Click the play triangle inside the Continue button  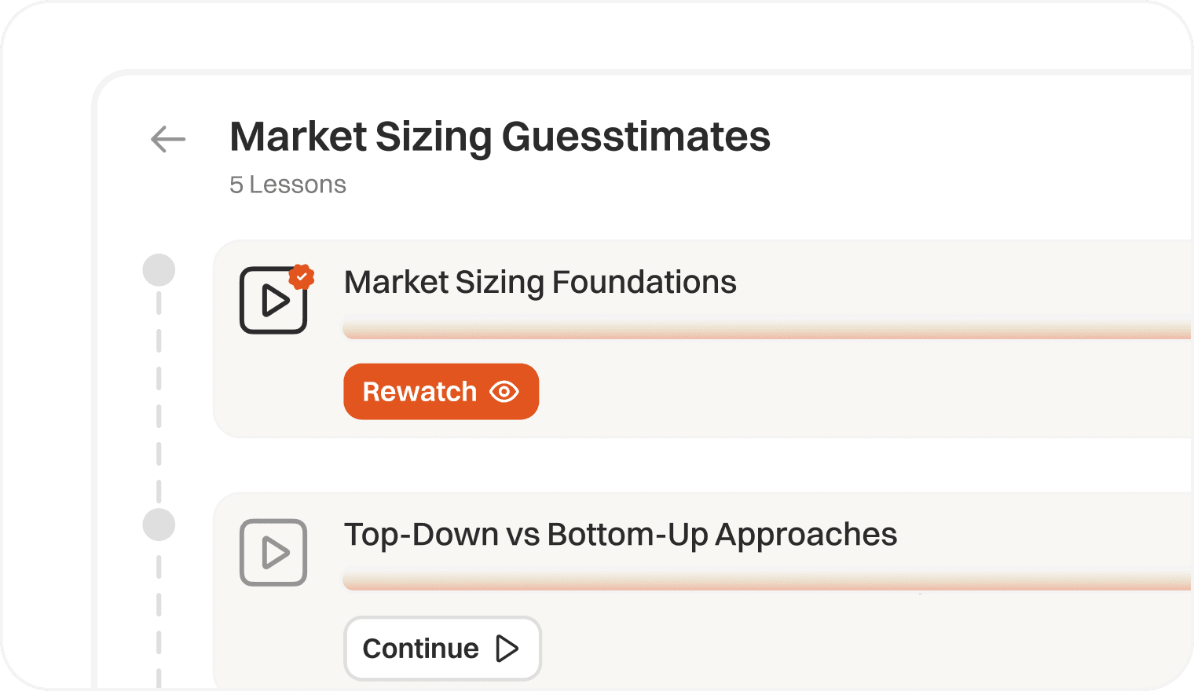coord(507,649)
